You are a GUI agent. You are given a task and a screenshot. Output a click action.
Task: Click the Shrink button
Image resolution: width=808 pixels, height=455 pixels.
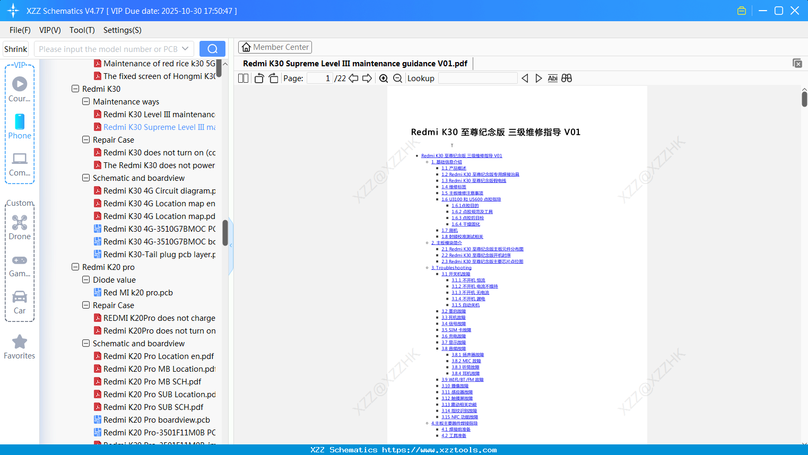point(15,49)
